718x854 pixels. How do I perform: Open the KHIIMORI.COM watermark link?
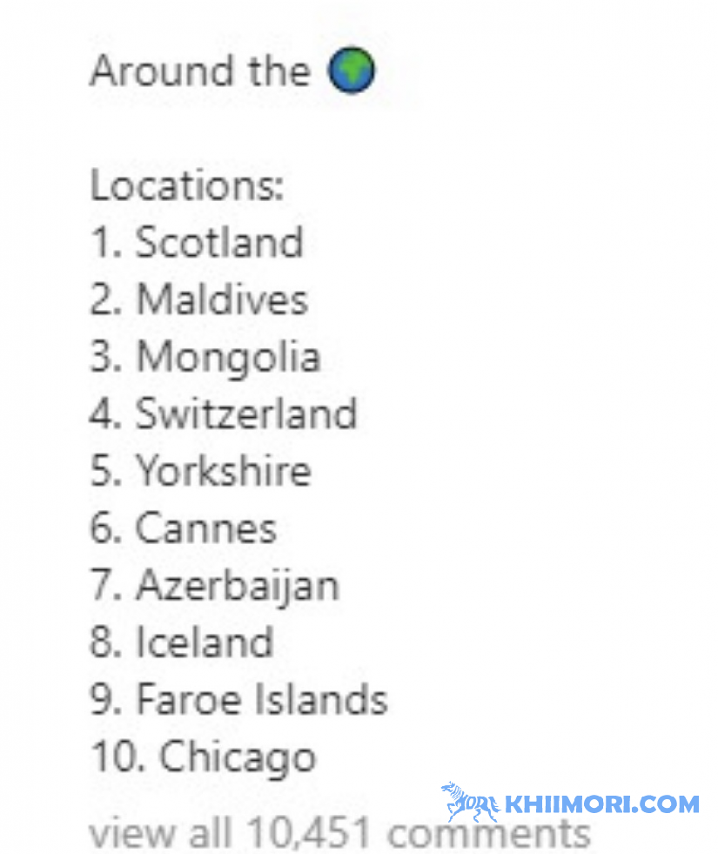pyautogui.click(x=601, y=804)
